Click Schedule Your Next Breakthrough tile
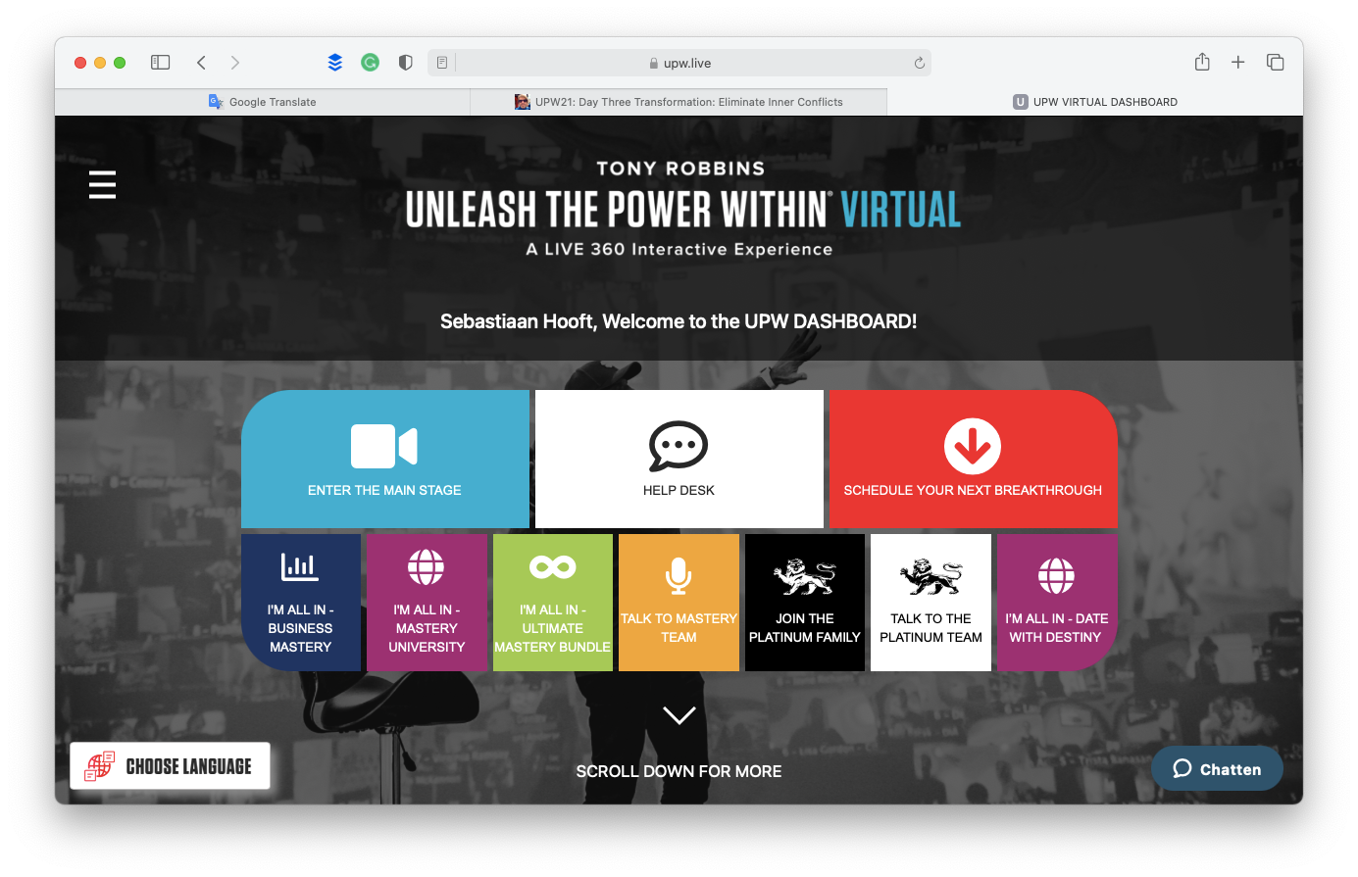The height and width of the screenshot is (877, 1358). [973, 460]
